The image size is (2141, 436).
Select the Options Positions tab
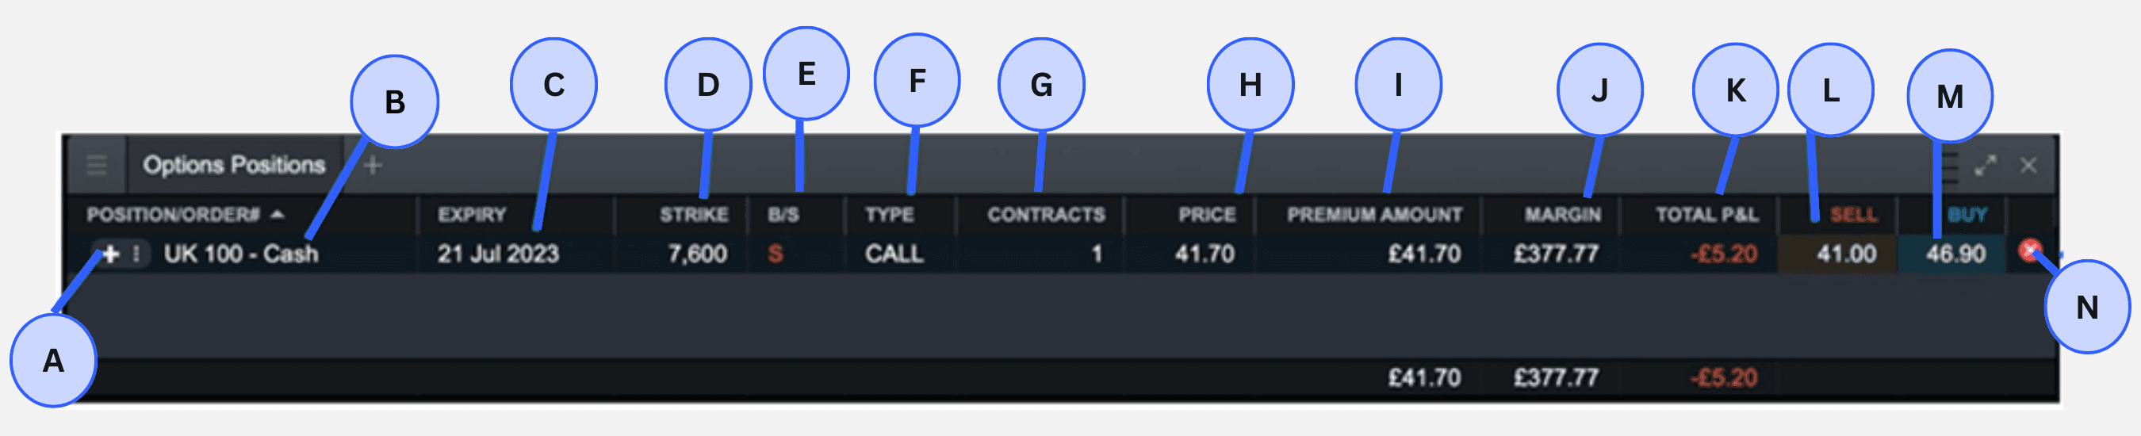coord(234,165)
